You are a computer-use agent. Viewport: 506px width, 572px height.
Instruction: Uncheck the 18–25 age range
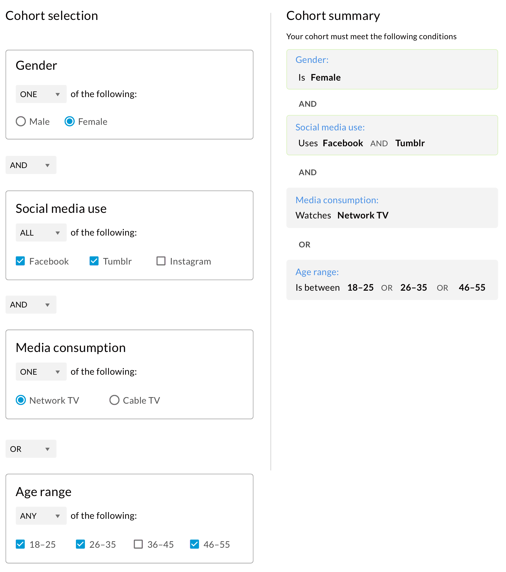click(21, 544)
